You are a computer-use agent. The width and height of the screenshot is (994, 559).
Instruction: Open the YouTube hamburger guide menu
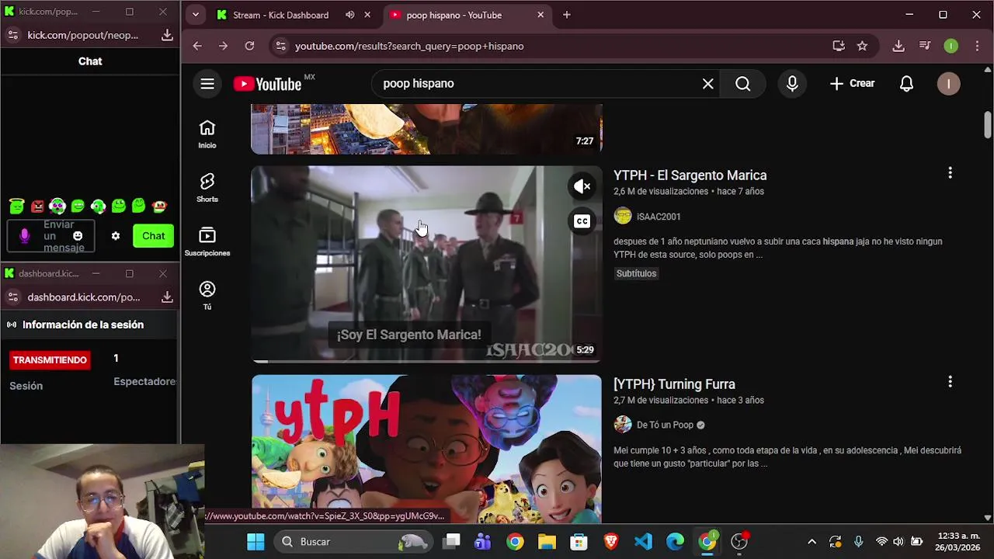point(207,84)
